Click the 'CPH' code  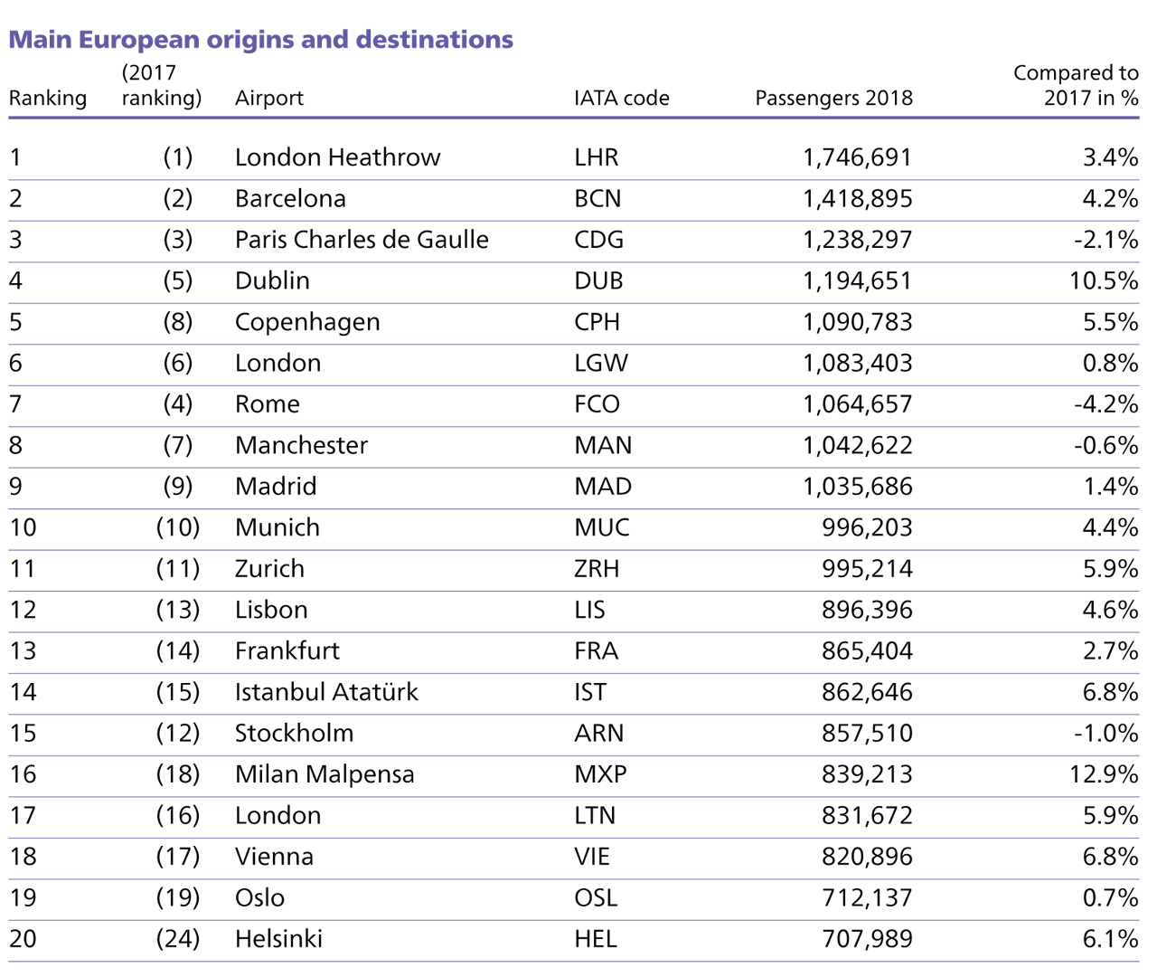point(597,322)
